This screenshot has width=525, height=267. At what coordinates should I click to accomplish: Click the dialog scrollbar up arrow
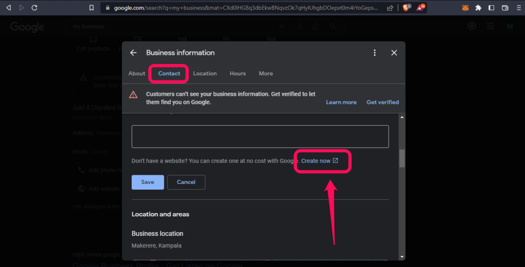[402, 117]
